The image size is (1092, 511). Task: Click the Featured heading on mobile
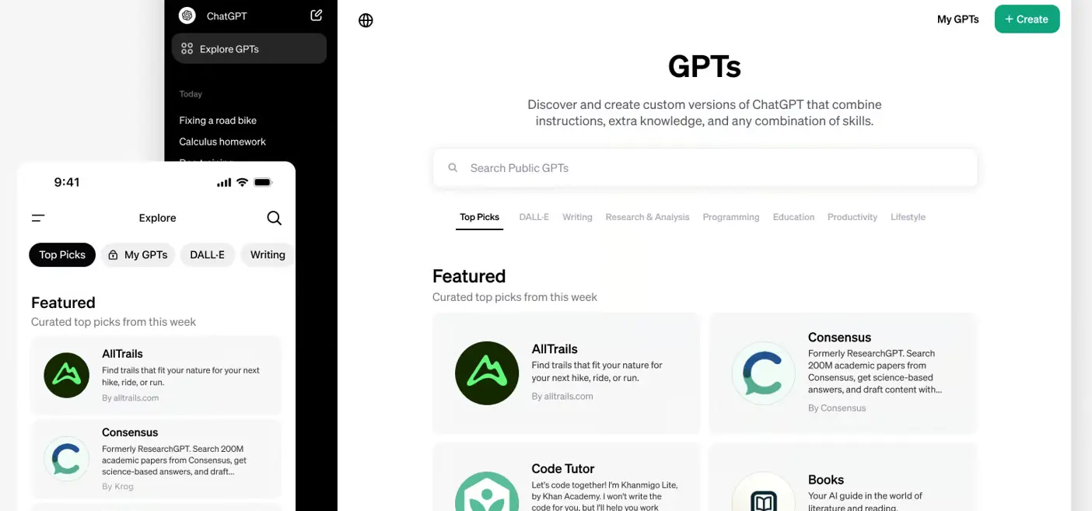click(x=63, y=303)
